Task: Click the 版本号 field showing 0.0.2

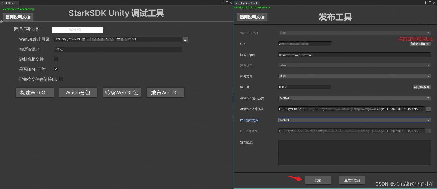Action: pyautogui.click(x=305, y=87)
